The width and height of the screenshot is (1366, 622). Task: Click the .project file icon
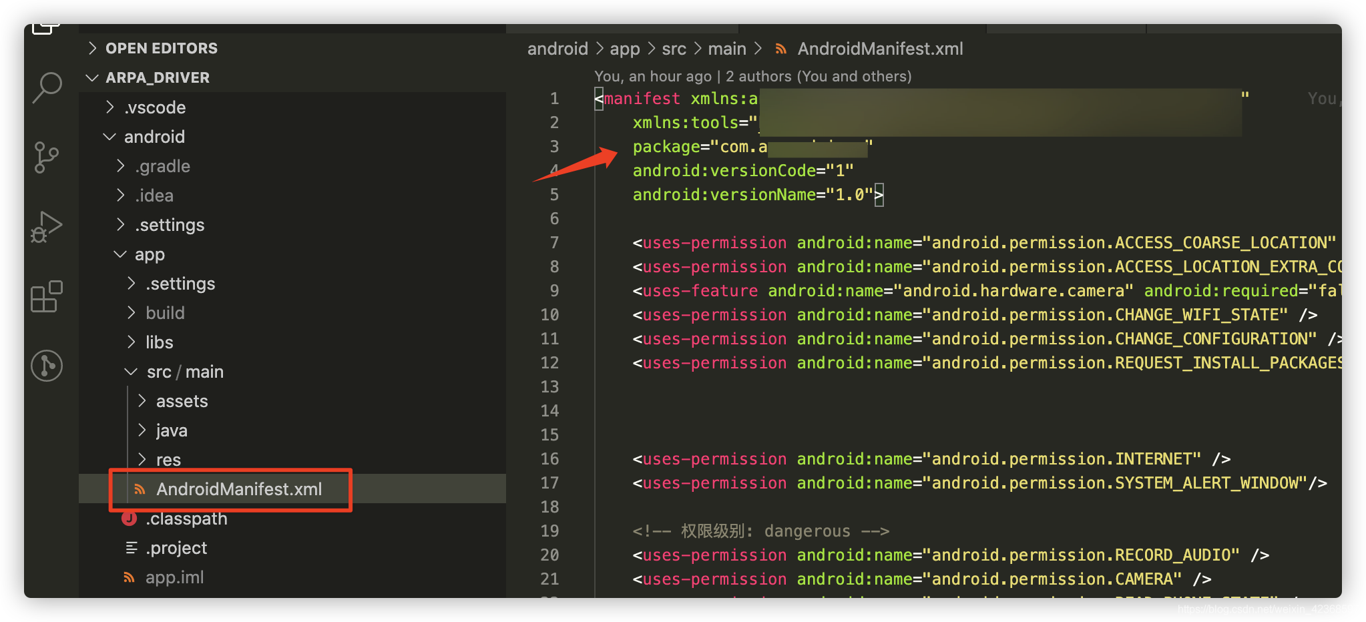pyautogui.click(x=132, y=548)
